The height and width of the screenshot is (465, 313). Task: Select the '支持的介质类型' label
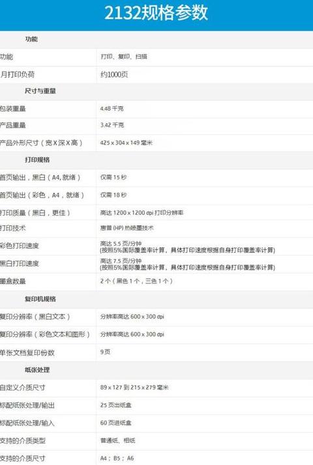(23, 441)
